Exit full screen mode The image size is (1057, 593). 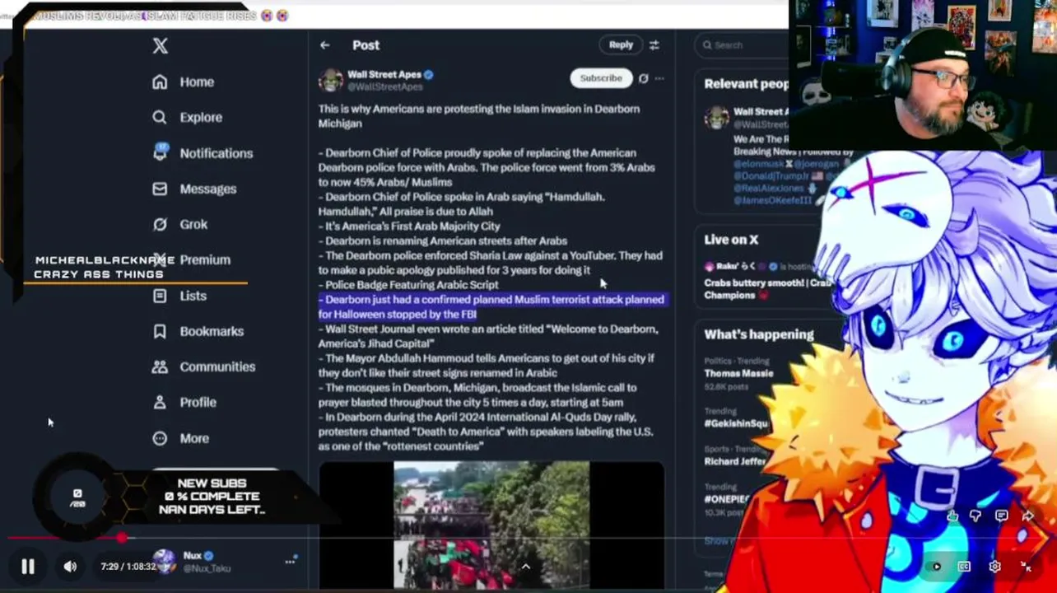[x=1026, y=567]
